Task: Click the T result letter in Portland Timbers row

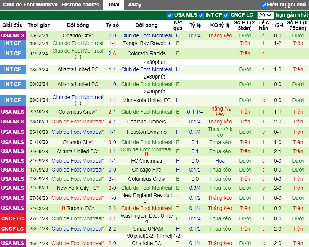Action: [178, 122]
